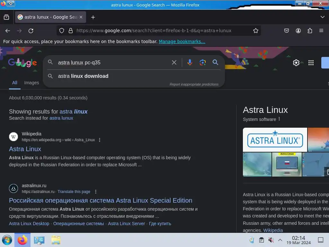This screenshot has width=329, height=247.
Task: Expand hidden system tray icons
Action: [x=280, y=240]
